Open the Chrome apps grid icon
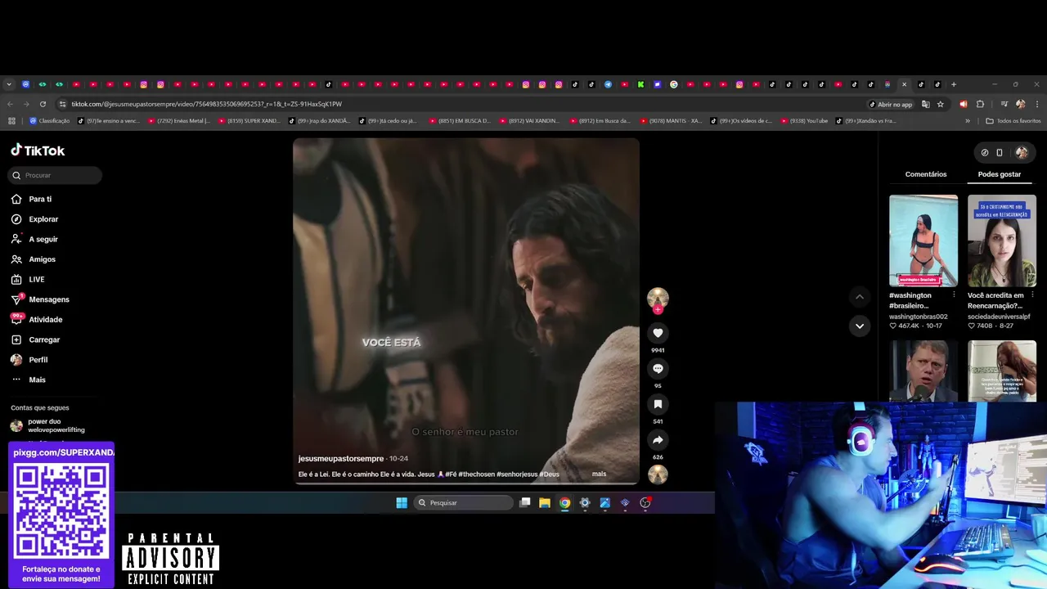The image size is (1047, 589). pos(11,121)
